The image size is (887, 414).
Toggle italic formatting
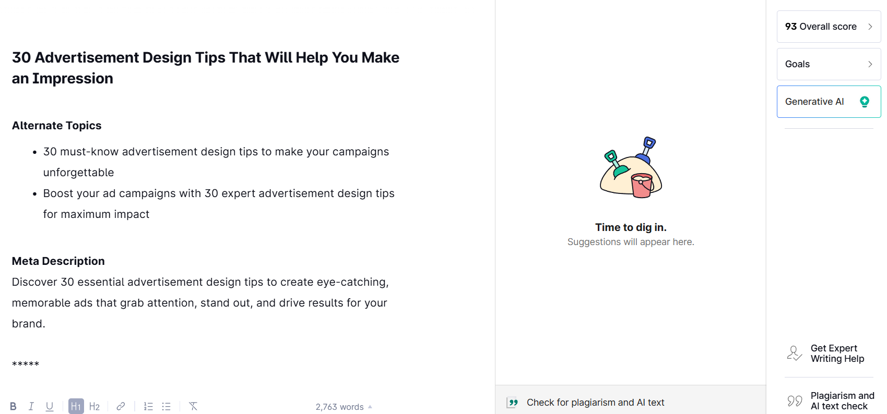point(31,406)
